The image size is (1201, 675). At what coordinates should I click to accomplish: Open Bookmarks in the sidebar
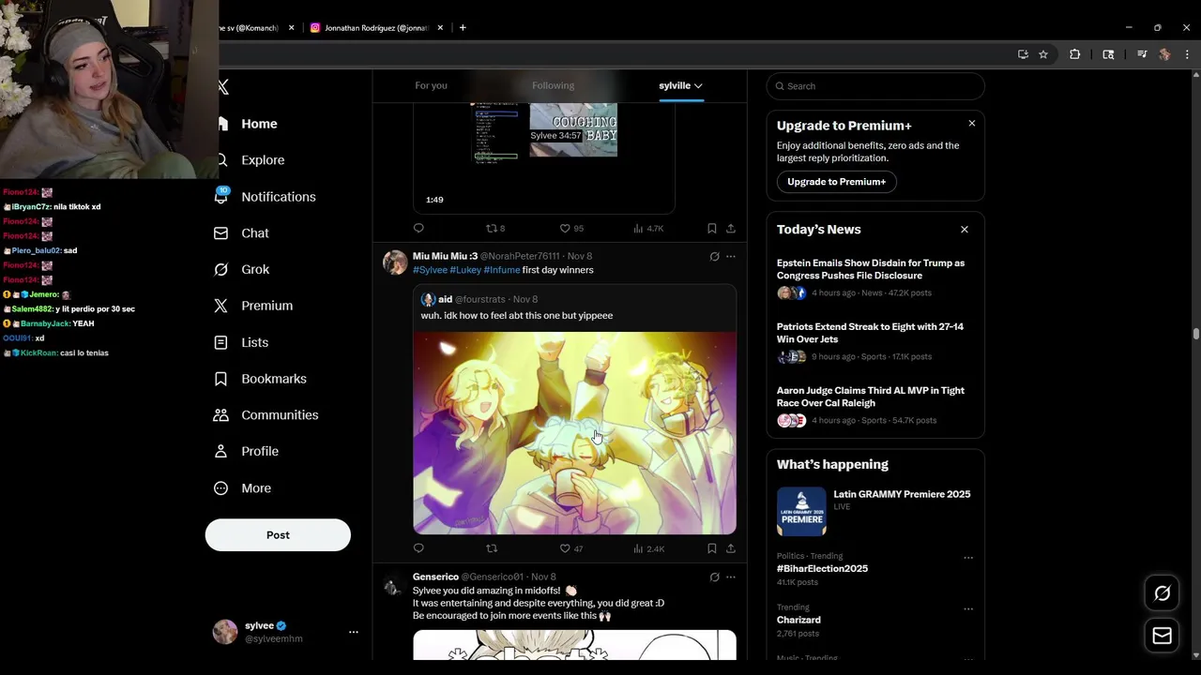coord(260,379)
